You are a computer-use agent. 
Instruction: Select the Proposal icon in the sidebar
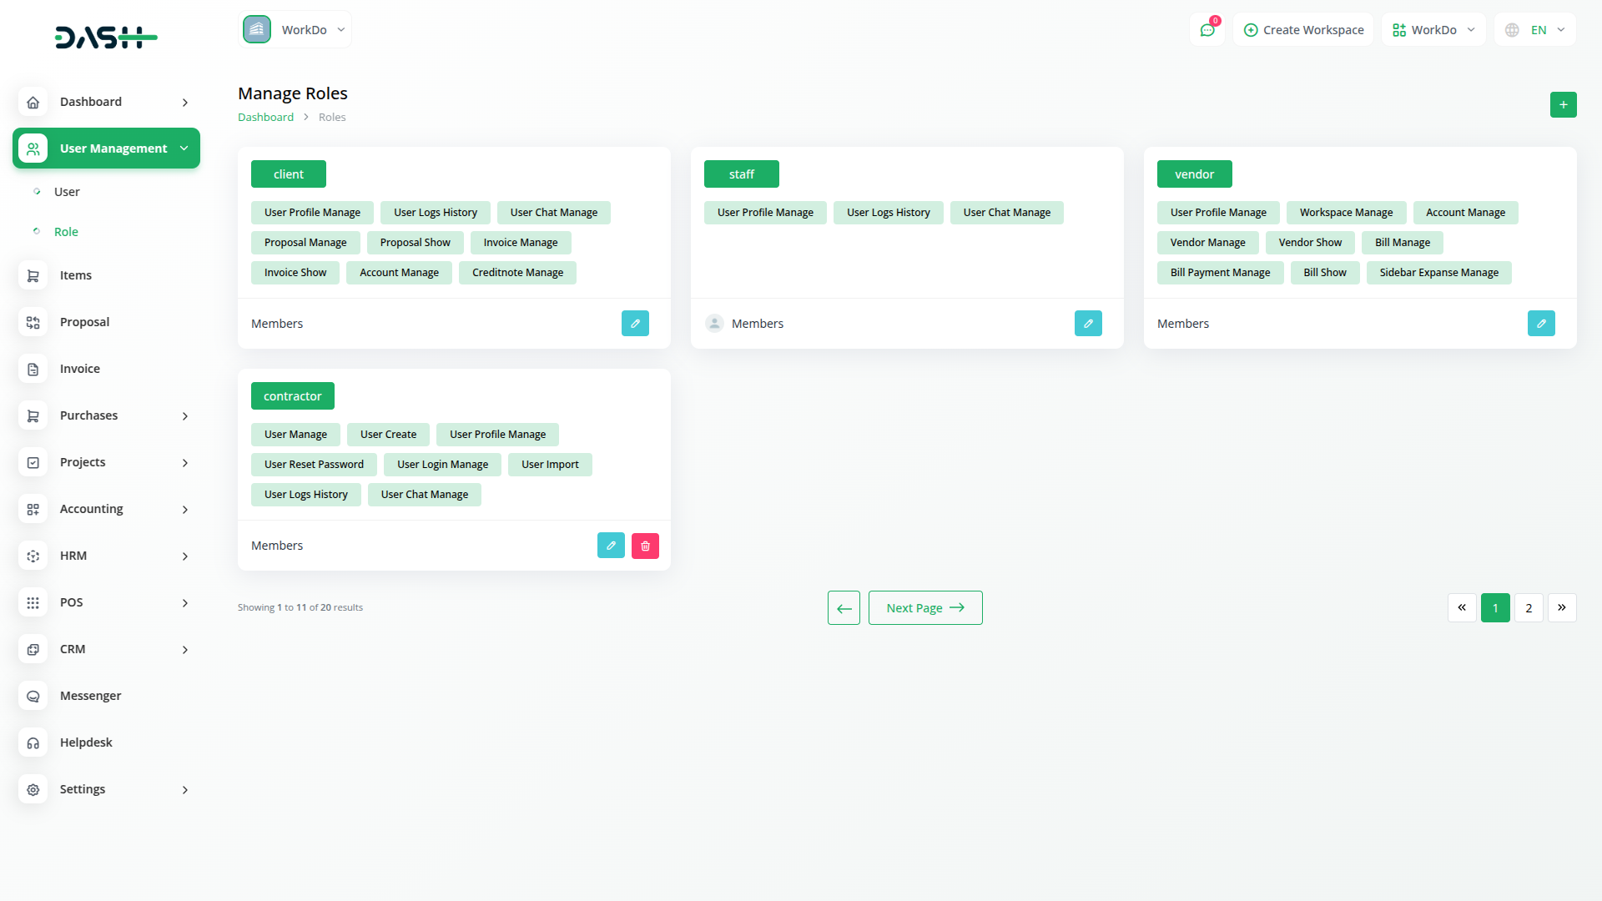click(33, 322)
